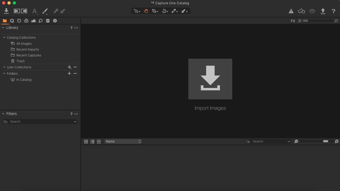Open the Color tool tab
The width and height of the screenshot is (340, 191).
tap(26, 20)
